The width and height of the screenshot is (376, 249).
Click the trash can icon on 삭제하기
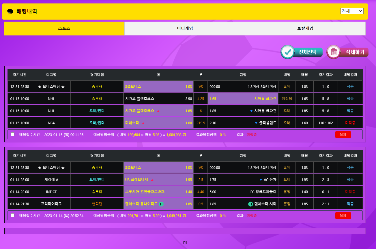coord(334,52)
